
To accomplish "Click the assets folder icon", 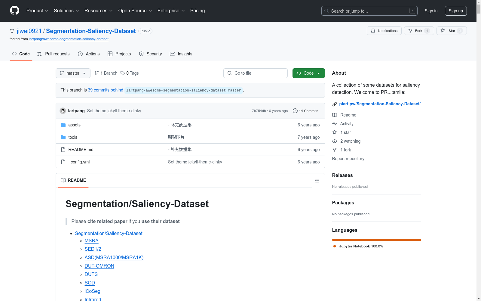I will pyautogui.click(x=63, y=125).
